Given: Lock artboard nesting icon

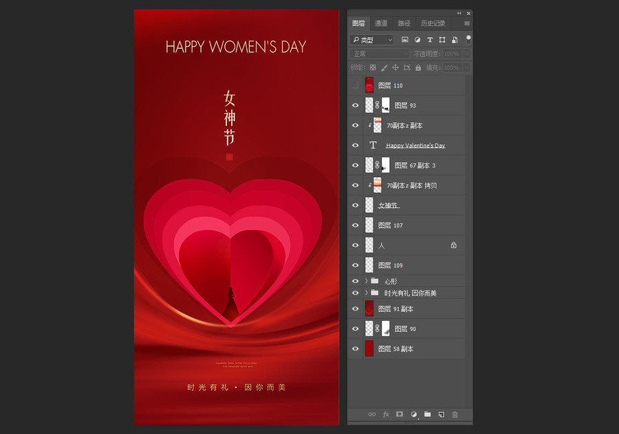Looking at the screenshot, I should pos(406,67).
